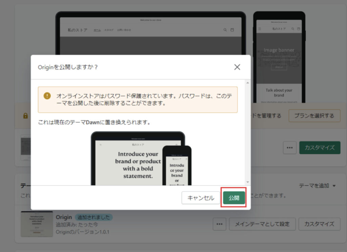
Task: Open the three-dot menu for the Origin theme
Action: [219, 224]
